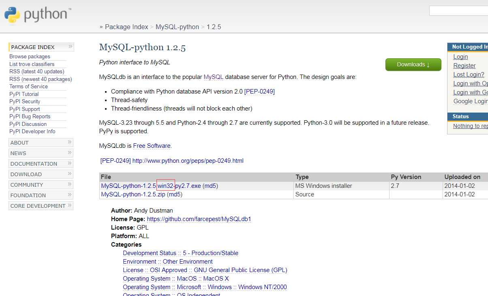
Task: Open PyPI Developer Info link
Action: click(x=32, y=132)
